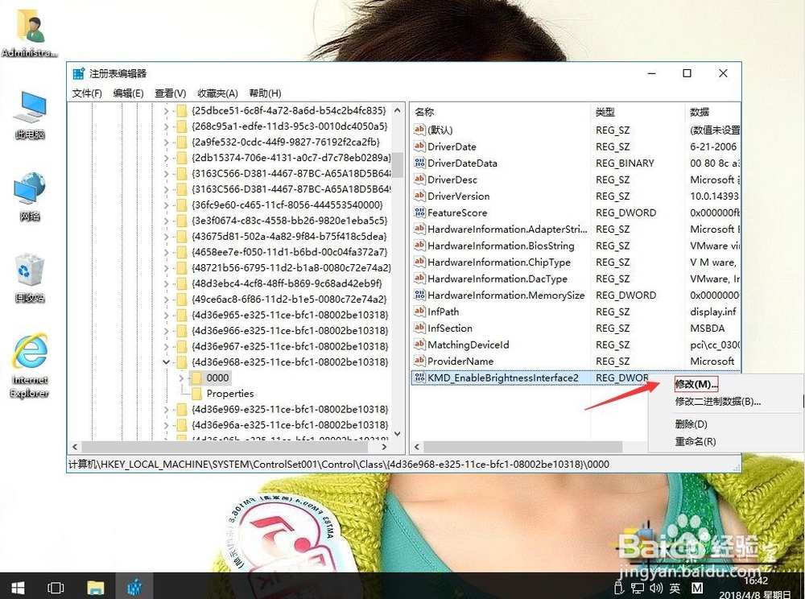Click the 英 input language indicator
Image resolution: width=805 pixels, height=599 pixels.
(x=675, y=588)
